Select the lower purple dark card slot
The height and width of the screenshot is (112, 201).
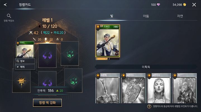tap(47, 79)
